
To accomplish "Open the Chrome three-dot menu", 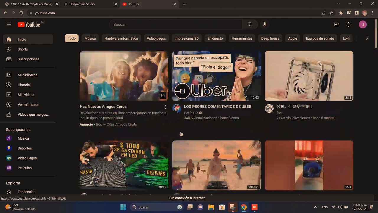I will 372,13.
